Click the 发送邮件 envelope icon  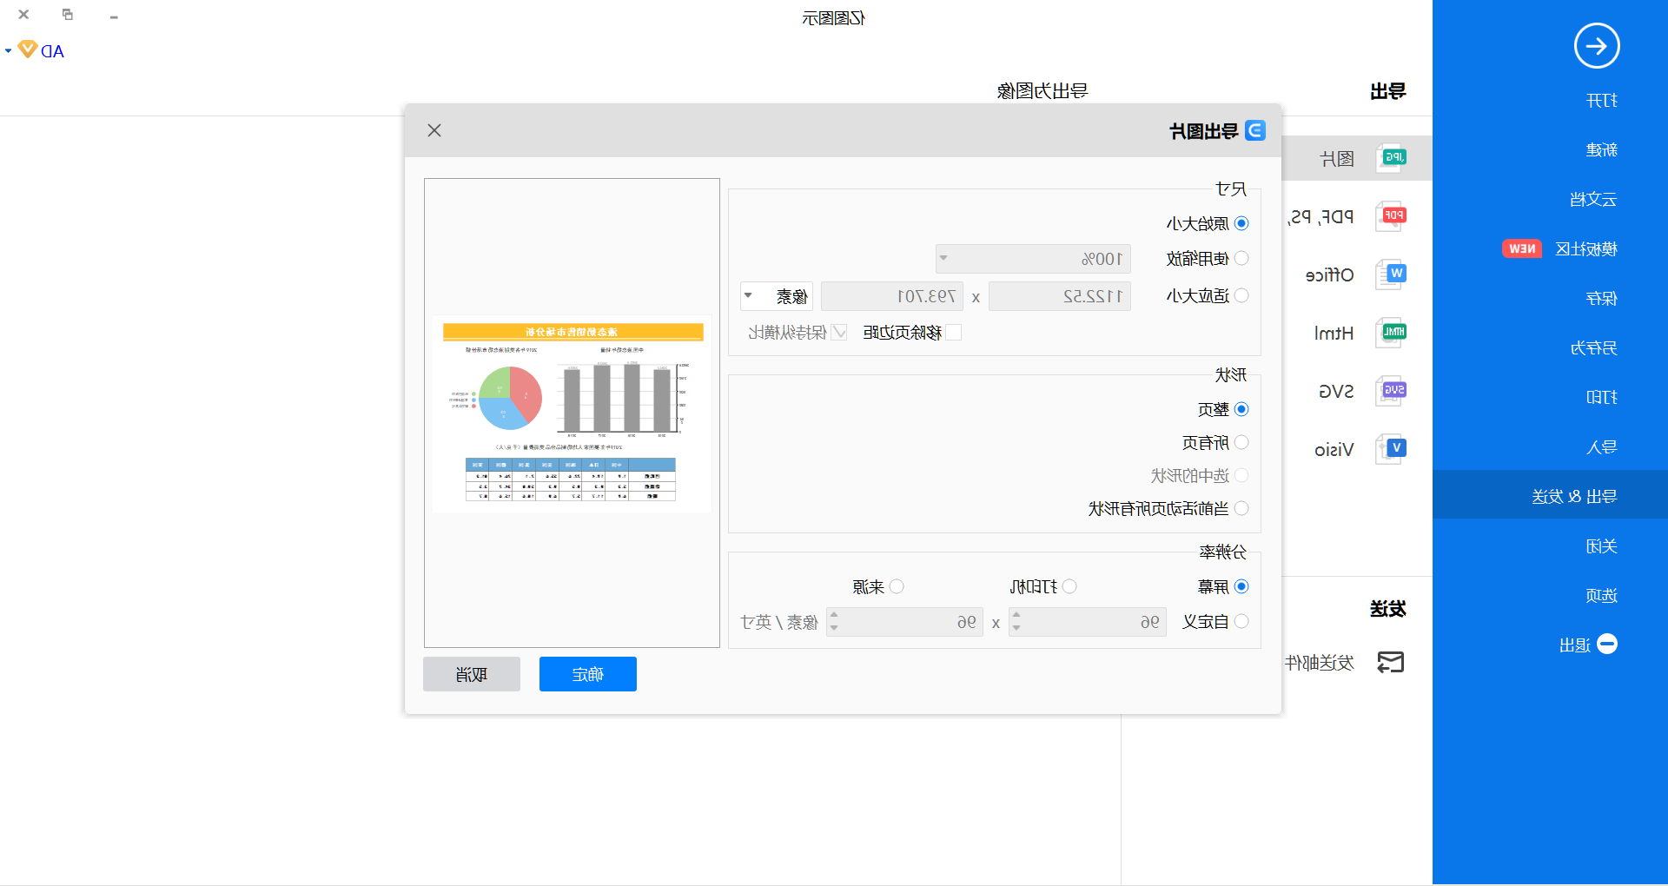1391,663
